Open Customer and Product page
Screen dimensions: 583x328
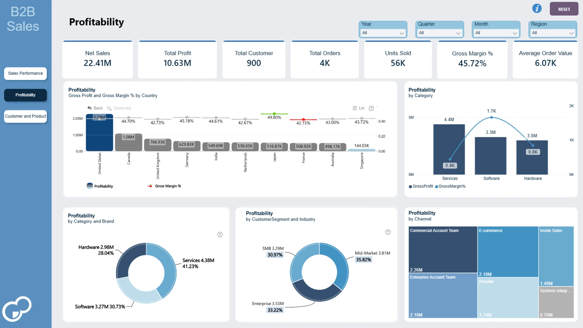26,116
